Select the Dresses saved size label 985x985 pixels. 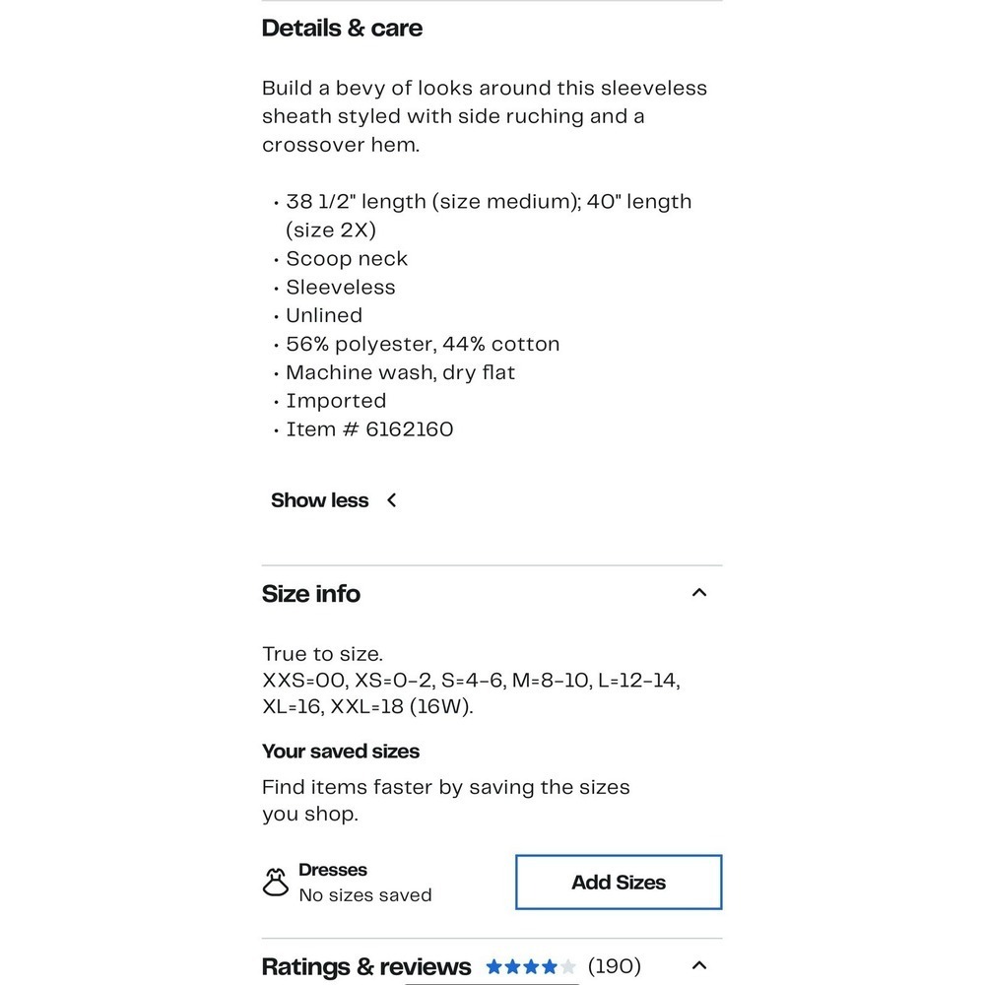pos(332,870)
